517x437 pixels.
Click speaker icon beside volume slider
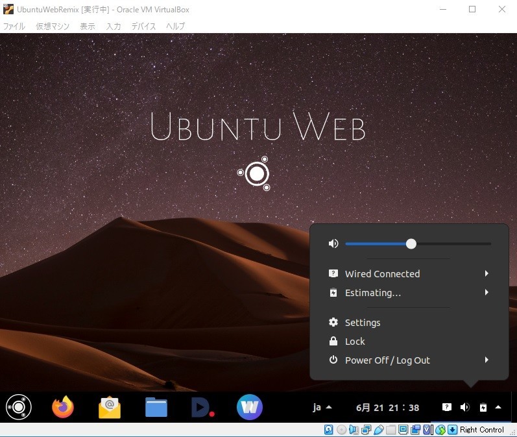point(333,243)
